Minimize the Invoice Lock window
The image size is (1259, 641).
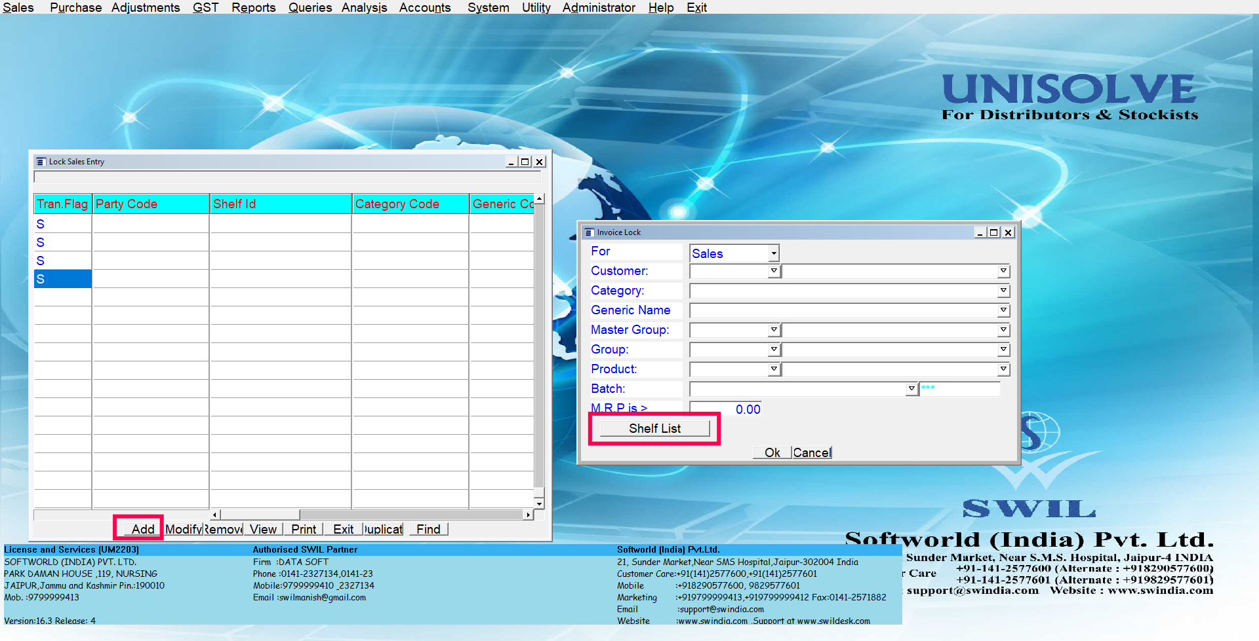coord(980,232)
